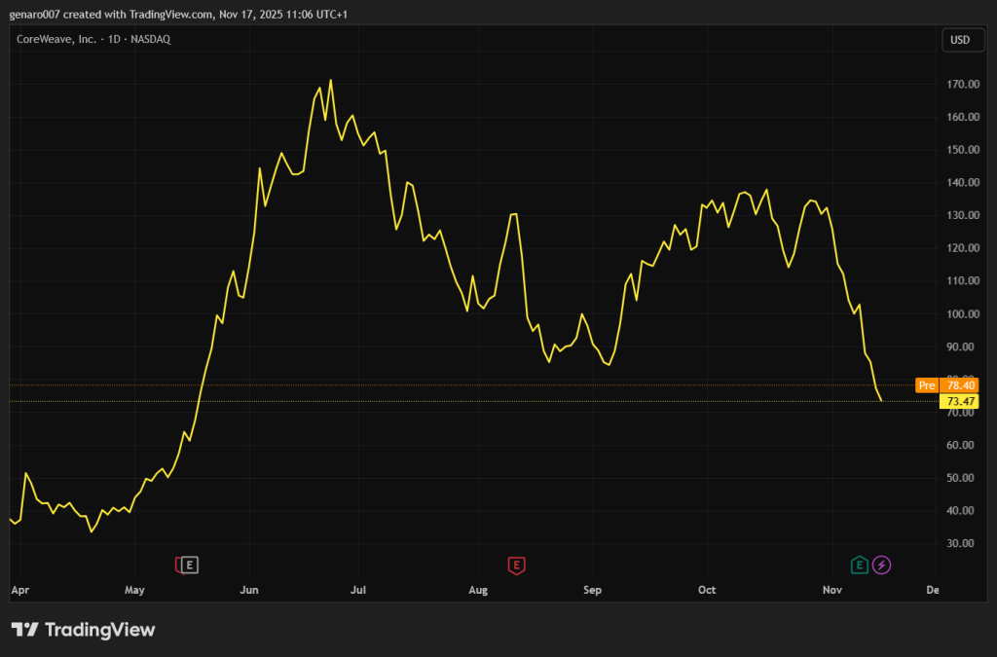The image size is (997, 657).
Task: Click the 30.00 price axis label
Action: point(961,543)
